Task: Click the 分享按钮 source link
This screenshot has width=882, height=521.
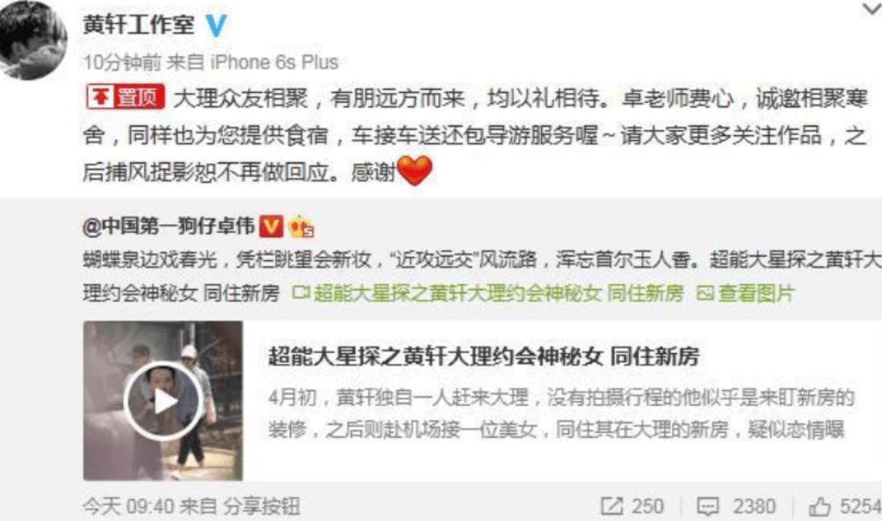Action: click(262, 506)
